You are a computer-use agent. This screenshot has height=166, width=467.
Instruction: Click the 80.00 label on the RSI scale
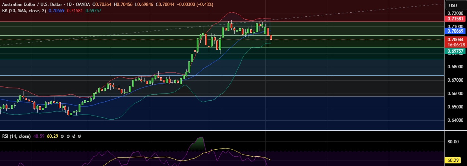(453, 142)
